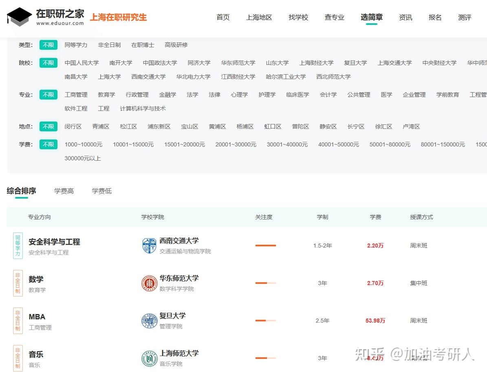Image resolution: width=487 pixels, height=374 pixels.
Task: Click the graduation cap site logo
Action: tap(19, 17)
